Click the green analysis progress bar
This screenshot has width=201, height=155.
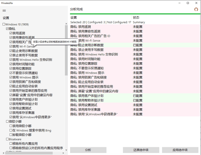pyautogui.click(x=135, y=14)
